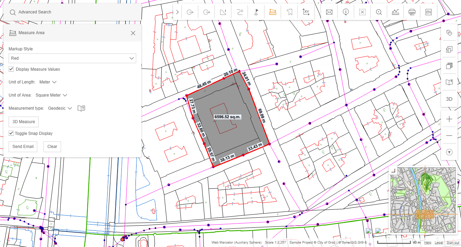Collapse the toolbar with the chevron arrow

(177, 11)
